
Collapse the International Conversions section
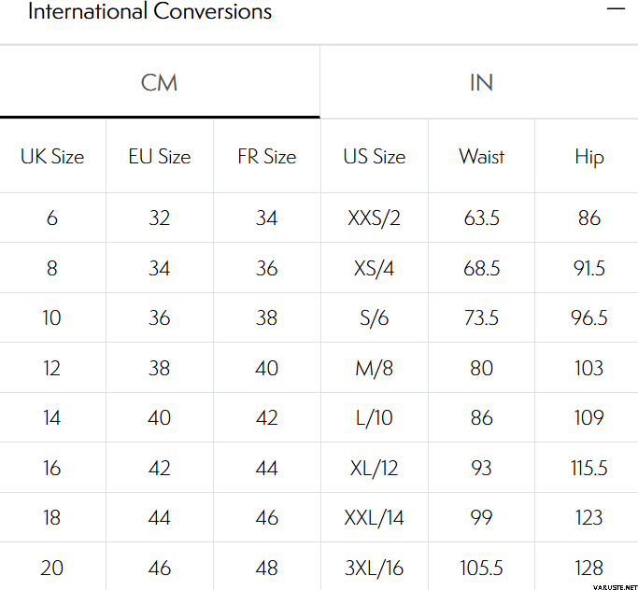615,8
